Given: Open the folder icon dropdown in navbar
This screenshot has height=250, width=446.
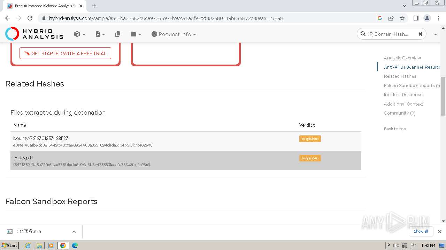Looking at the screenshot, I should [x=136, y=34].
